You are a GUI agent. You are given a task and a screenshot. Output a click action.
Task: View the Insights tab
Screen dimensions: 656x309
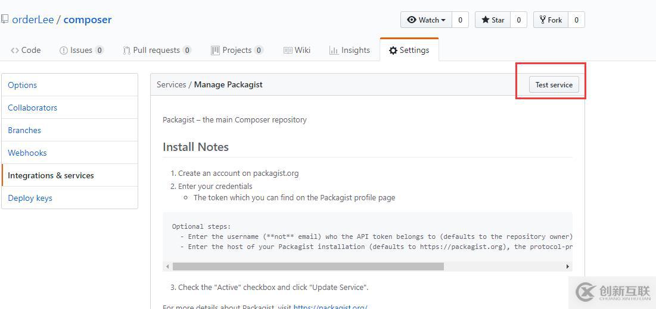[350, 50]
